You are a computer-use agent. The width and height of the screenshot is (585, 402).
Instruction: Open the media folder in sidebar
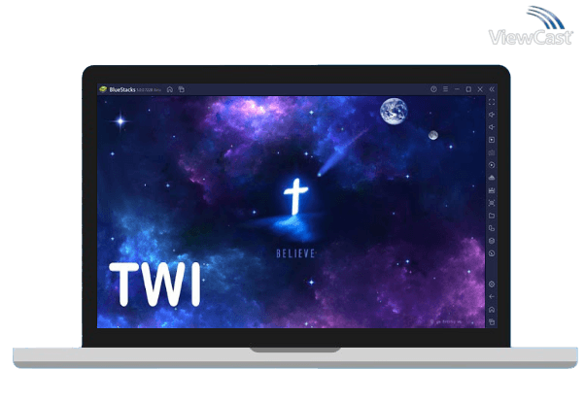492,216
